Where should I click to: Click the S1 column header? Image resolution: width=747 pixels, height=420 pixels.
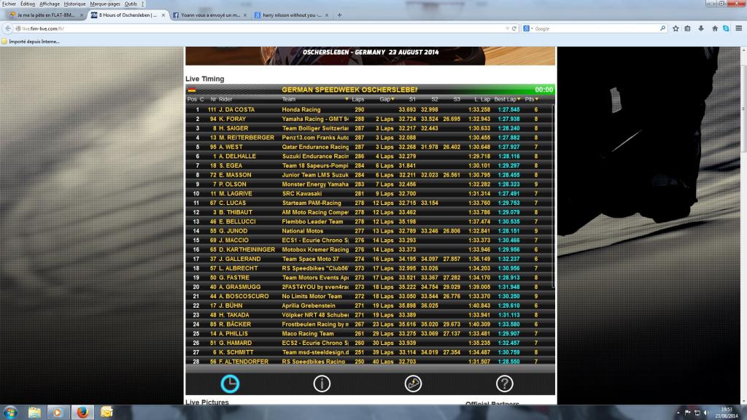pyautogui.click(x=412, y=99)
